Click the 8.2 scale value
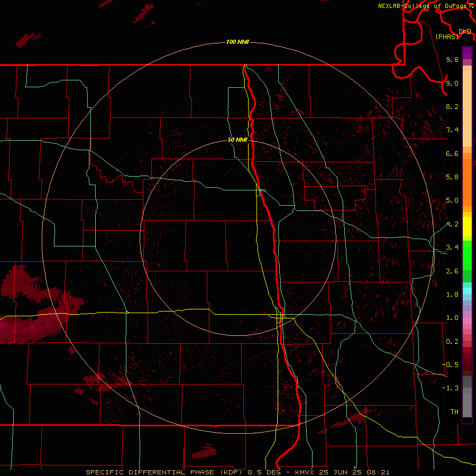The height and width of the screenshot is (476, 476). 452,106
